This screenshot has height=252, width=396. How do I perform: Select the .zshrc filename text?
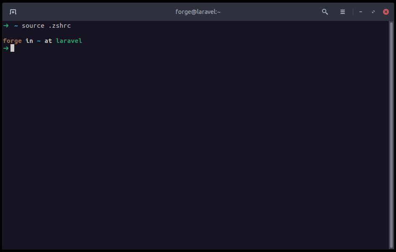coord(58,26)
